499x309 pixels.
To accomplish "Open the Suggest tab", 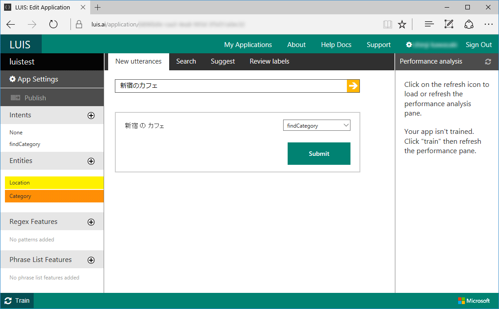I will coord(223,62).
